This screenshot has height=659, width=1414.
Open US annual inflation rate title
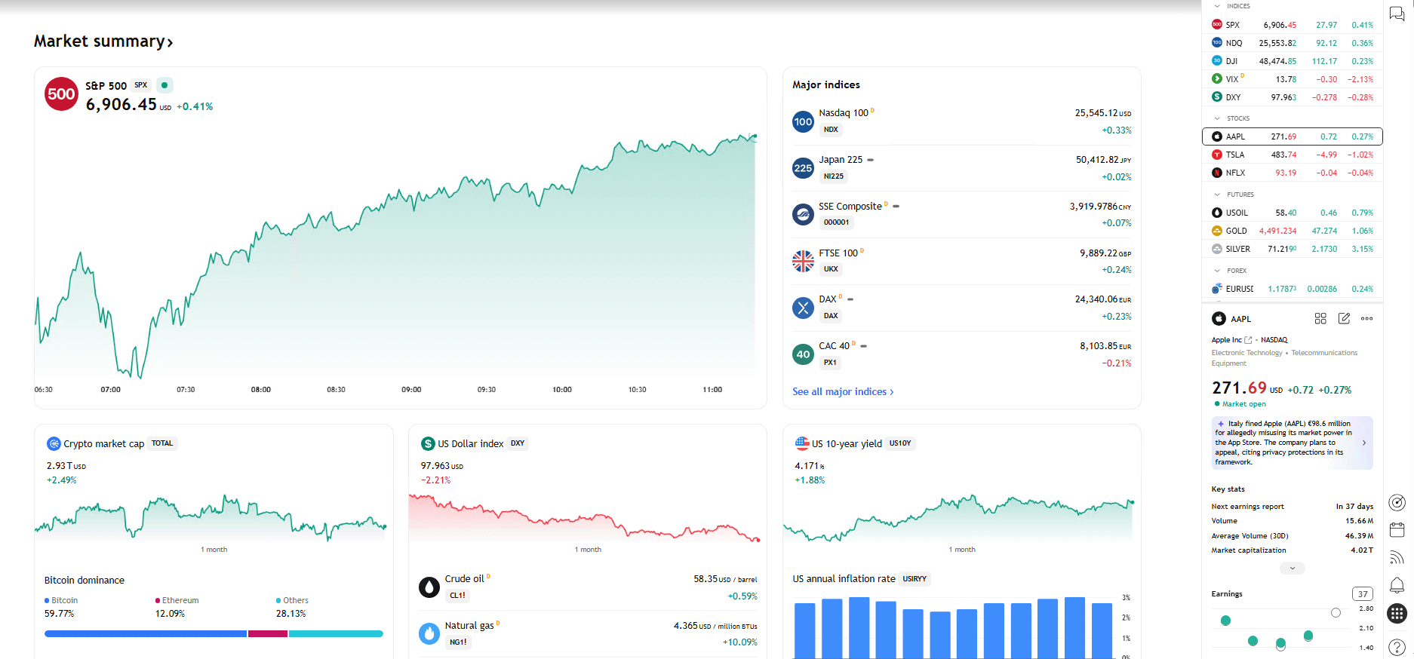click(x=844, y=579)
